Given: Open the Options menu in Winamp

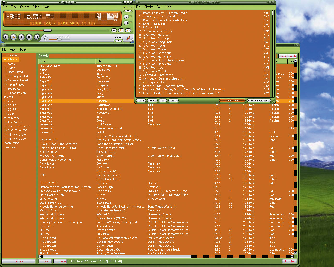Looking at the screenshot, I should 25,7.
